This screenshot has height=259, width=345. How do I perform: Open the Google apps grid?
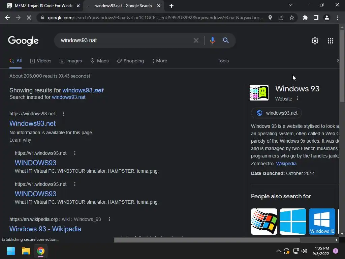(331, 41)
